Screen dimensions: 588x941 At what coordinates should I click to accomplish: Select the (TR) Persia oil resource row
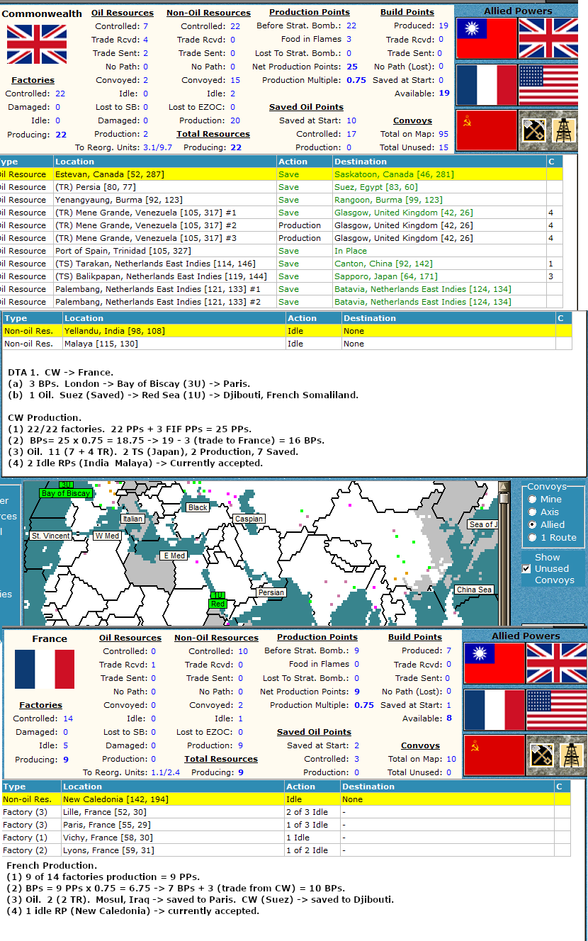(281, 187)
